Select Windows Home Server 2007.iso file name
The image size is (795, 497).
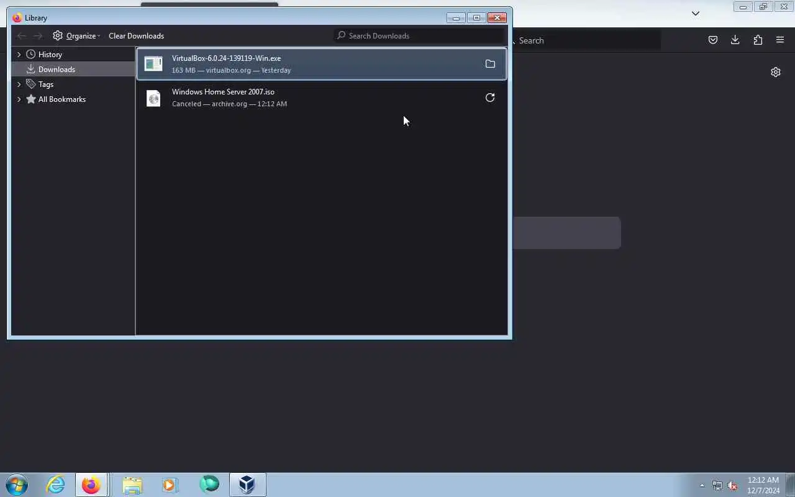click(x=223, y=92)
